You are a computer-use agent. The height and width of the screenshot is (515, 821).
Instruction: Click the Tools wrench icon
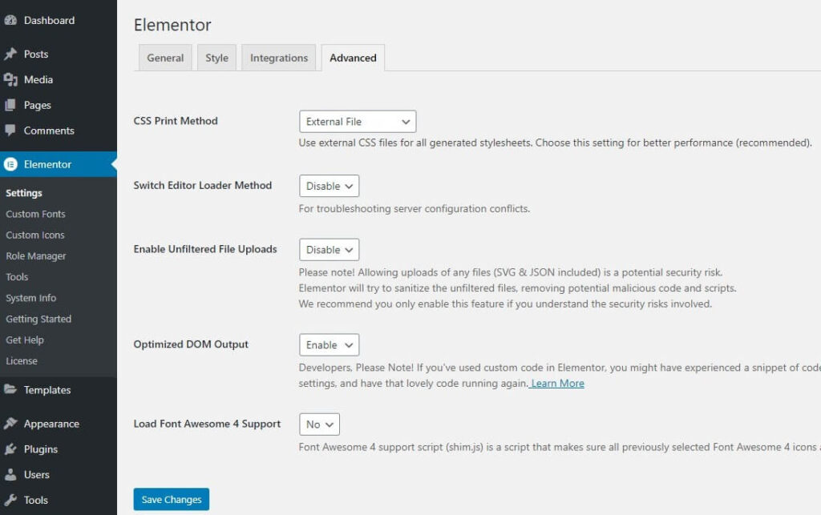coord(11,500)
